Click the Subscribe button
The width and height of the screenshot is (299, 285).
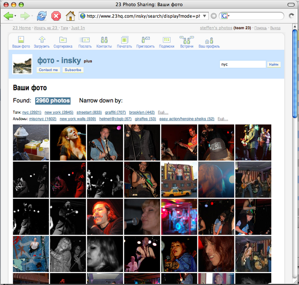73,70
